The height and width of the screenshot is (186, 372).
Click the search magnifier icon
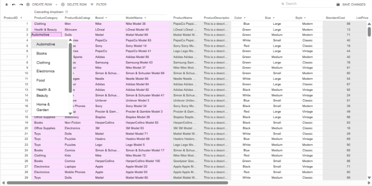click(x=283, y=4)
